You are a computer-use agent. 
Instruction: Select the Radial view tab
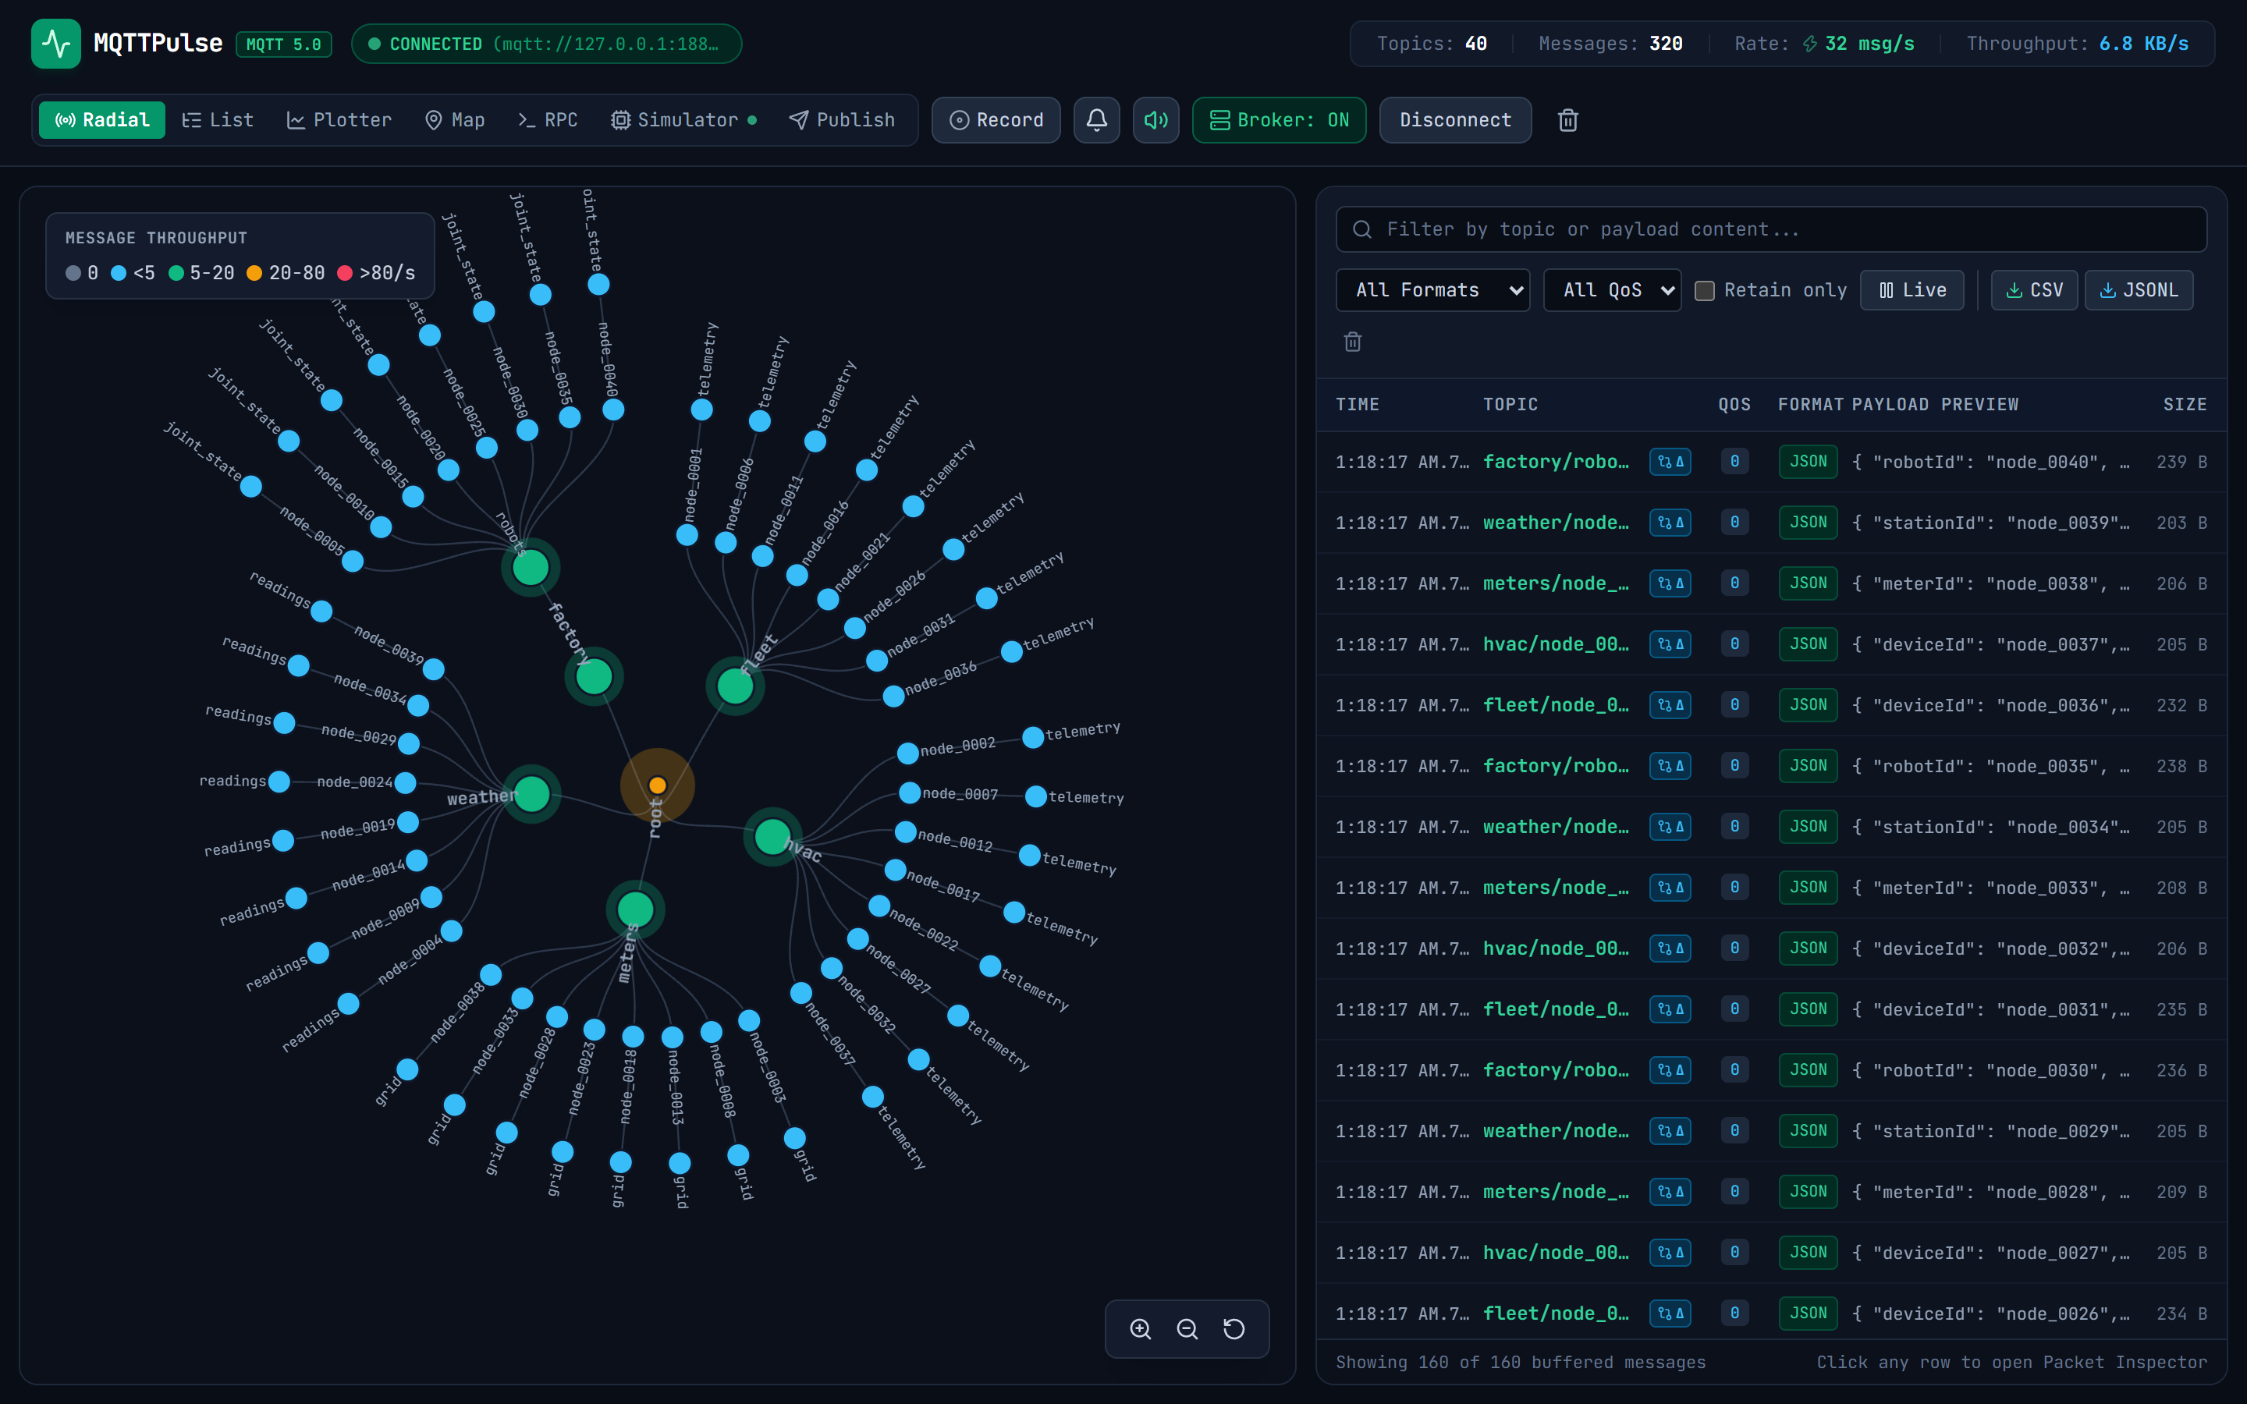point(102,120)
